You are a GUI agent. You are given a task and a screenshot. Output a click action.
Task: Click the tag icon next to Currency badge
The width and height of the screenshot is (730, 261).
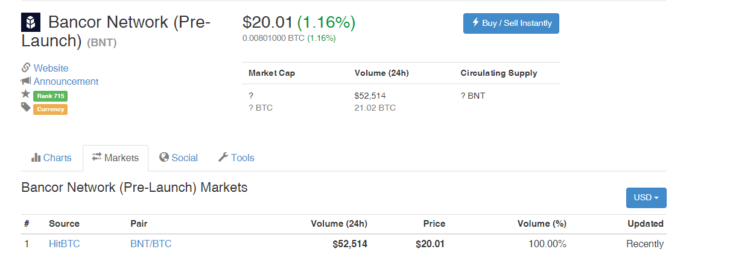(26, 108)
